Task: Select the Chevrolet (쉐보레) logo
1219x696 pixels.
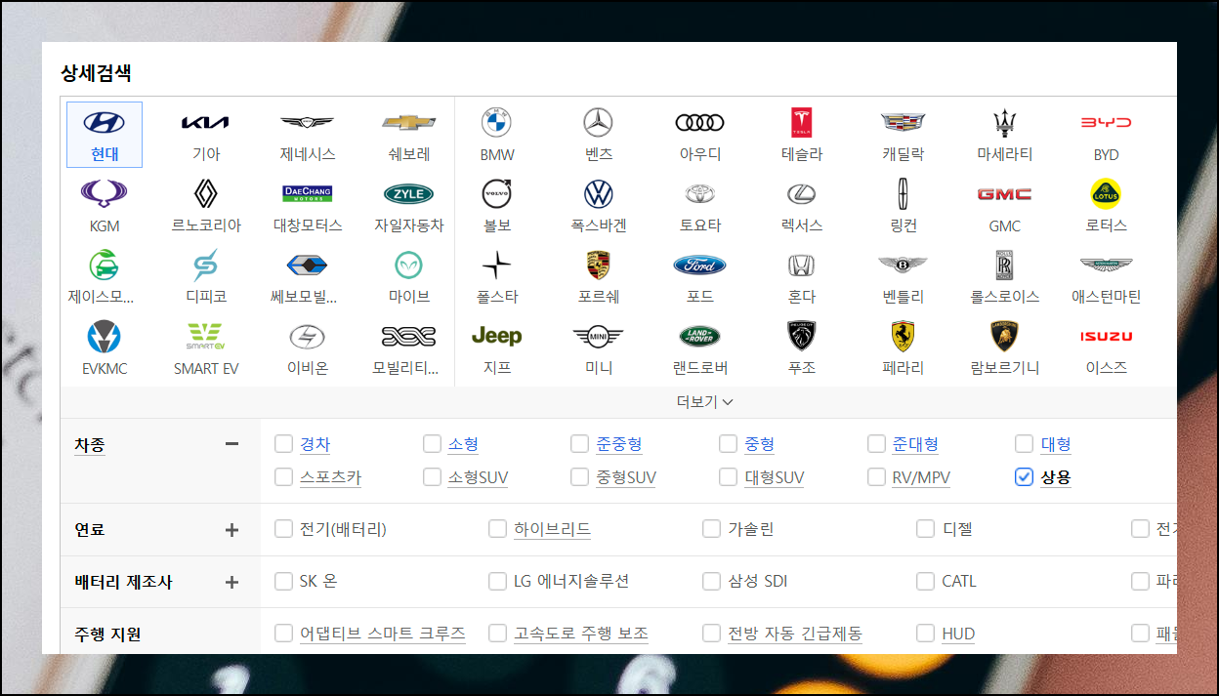Action: coord(409,123)
